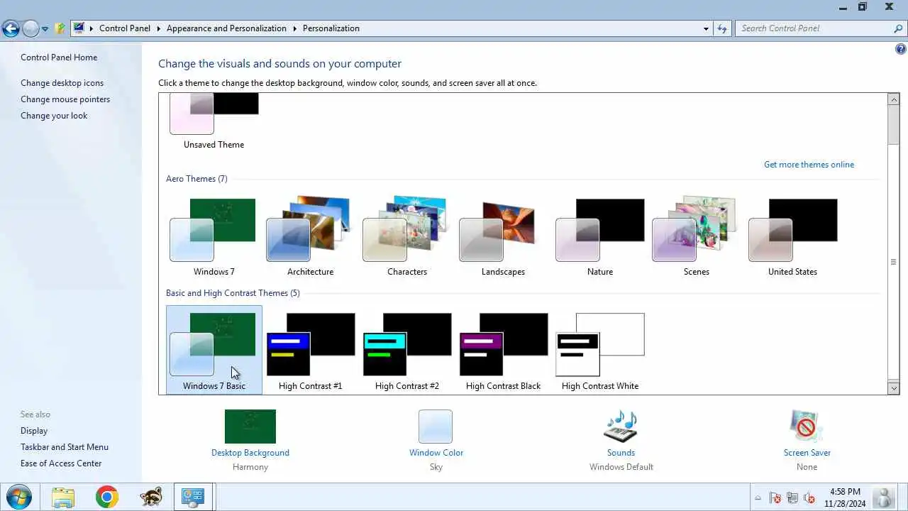The image size is (908, 511).
Task: Open Change mouse pointers
Action: 65,99
